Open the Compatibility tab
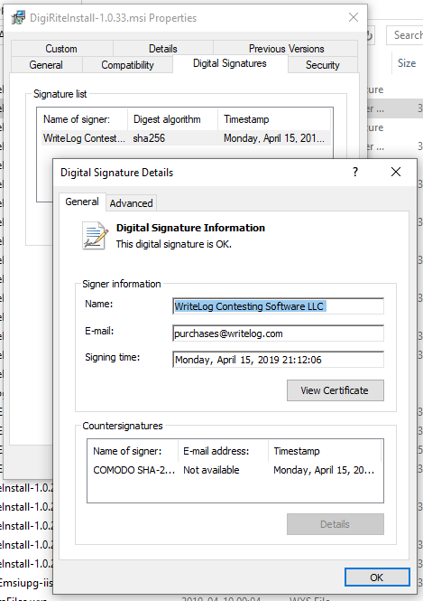The width and height of the screenshot is (423, 601). [x=127, y=65]
